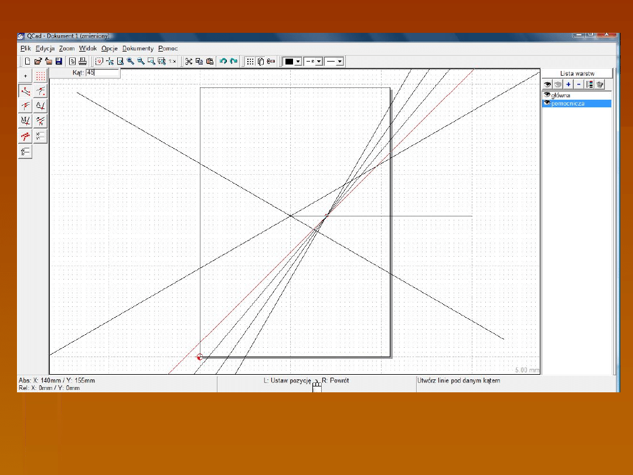Click the snap to grid dotted icon
The width and height of the screenshot is (633, 475).
tap(40, 76)
